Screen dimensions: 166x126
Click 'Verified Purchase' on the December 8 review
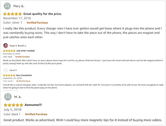click(22, 57)
